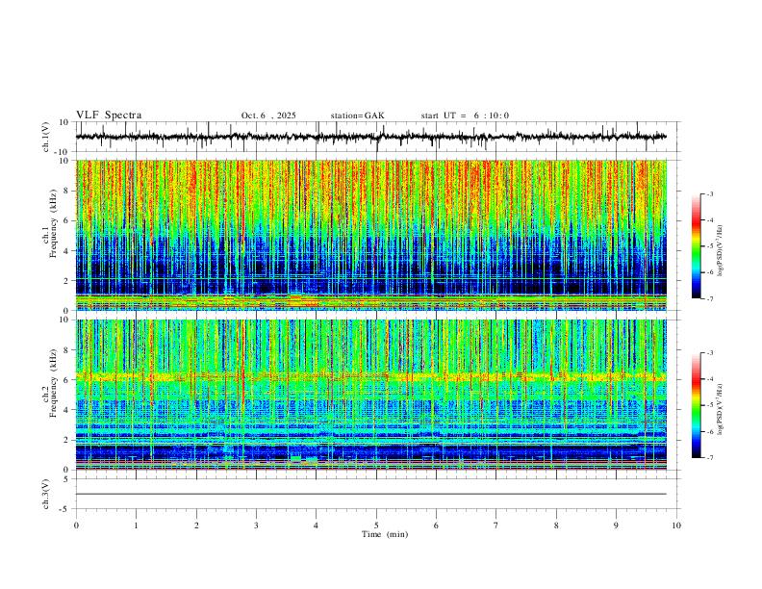Click the 'start UT = 6 : 10: 0' text

465,115
